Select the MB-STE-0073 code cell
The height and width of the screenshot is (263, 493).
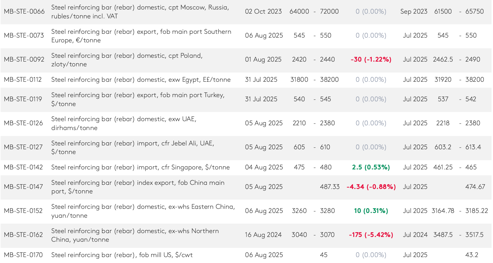point(24,36)
